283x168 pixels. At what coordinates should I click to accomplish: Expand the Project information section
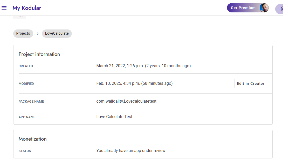[39, 54]
